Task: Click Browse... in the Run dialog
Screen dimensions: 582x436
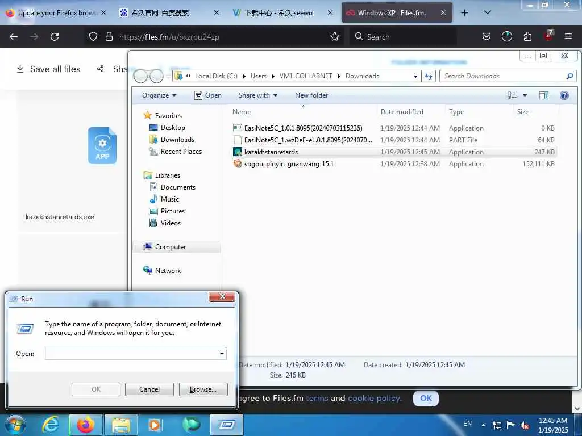Action: pyautogui.click(x=203, y=389)
